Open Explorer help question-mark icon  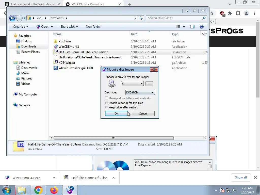click(201, 27)
